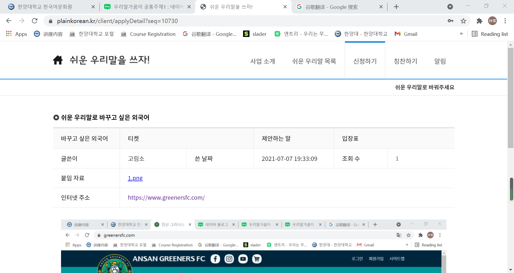514x273 pixels.
Task: Go back to the previous page
Action: [9, 21]
